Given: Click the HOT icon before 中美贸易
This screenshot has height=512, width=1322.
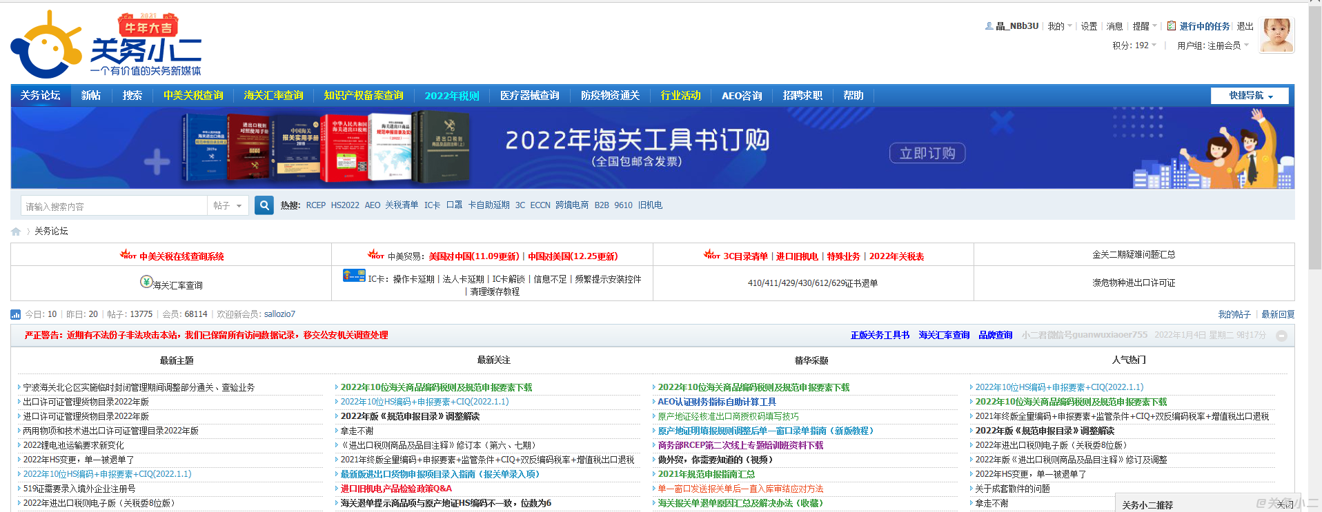Looking at the screenshot, I should (x=376, y=254).
